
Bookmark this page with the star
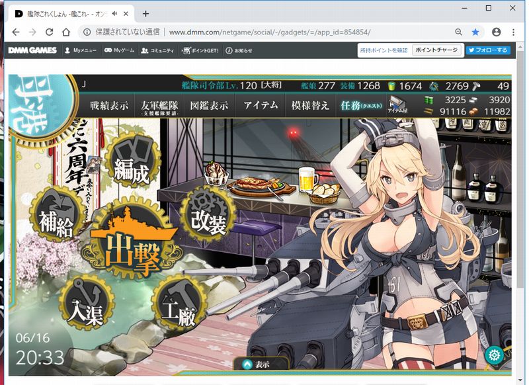pos(475,32)
